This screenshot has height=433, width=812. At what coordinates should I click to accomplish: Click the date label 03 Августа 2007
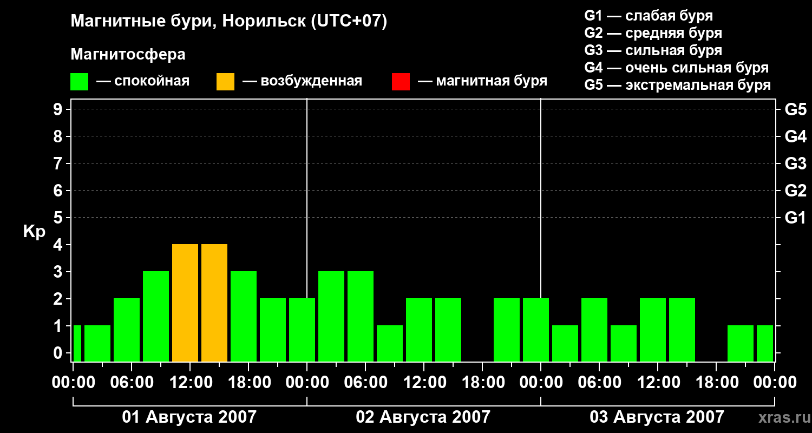[x=657, y=417]
